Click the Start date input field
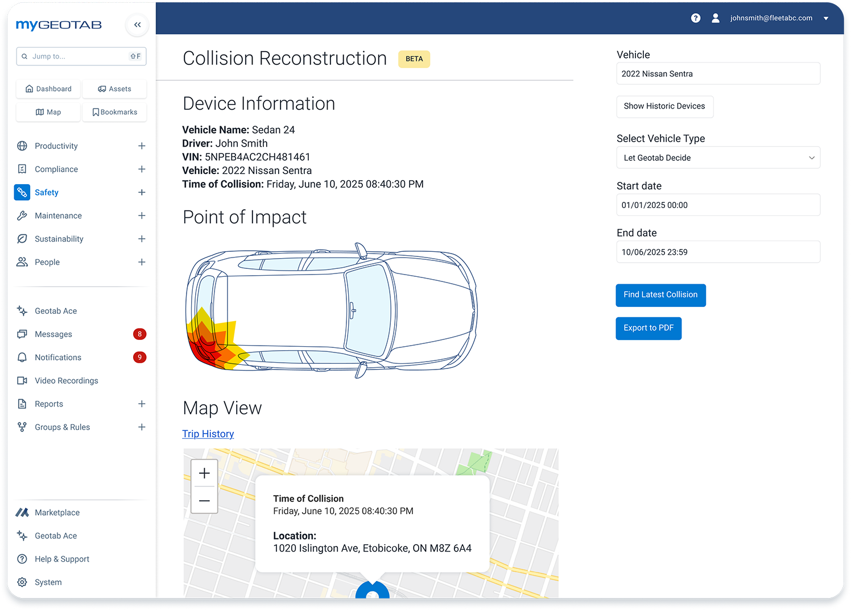851x610 pixels. (718, 205)
